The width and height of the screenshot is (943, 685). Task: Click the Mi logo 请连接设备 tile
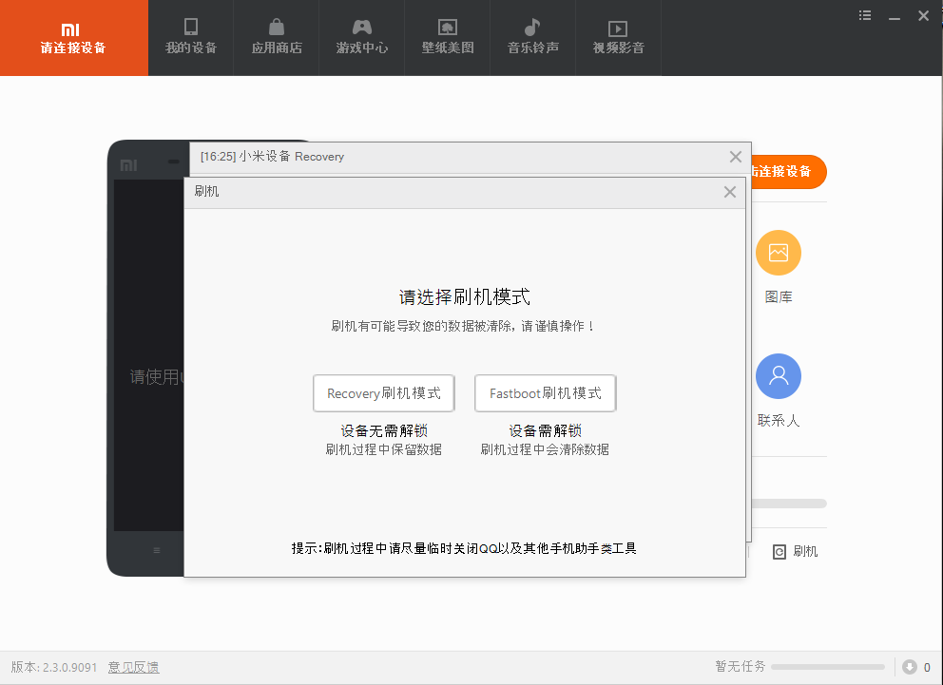pyautogui.click(x=73, y=38)
